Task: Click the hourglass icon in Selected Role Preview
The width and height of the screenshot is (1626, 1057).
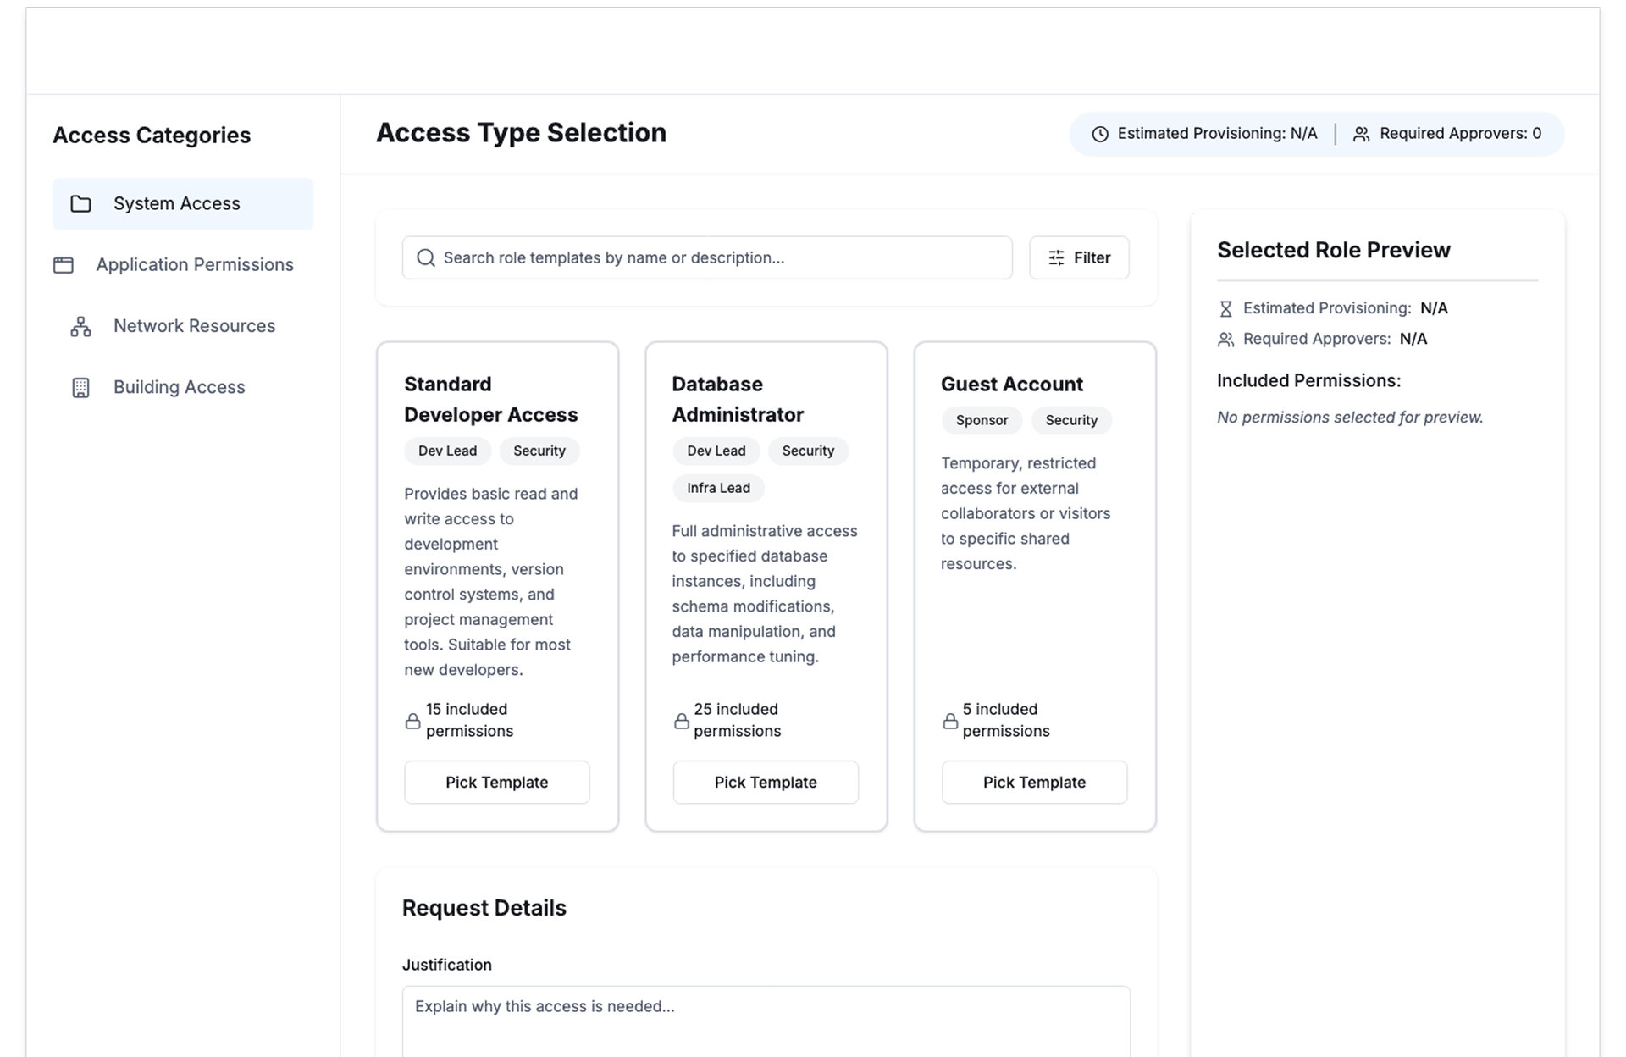Action: [1225, 309]
